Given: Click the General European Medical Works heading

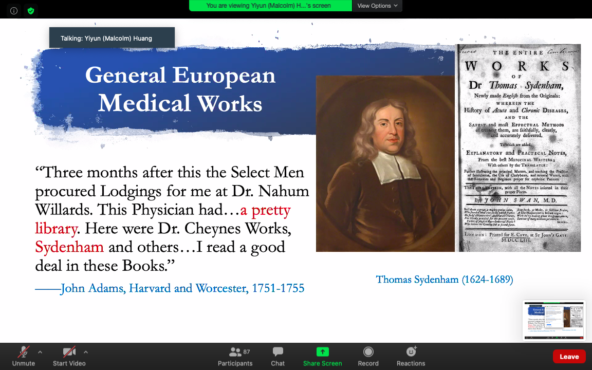Looking at the screenshot, I should point(180,89).
